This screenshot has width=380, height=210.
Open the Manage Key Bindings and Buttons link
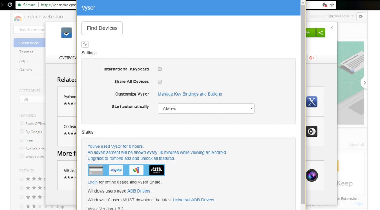[x=190, y=94]
